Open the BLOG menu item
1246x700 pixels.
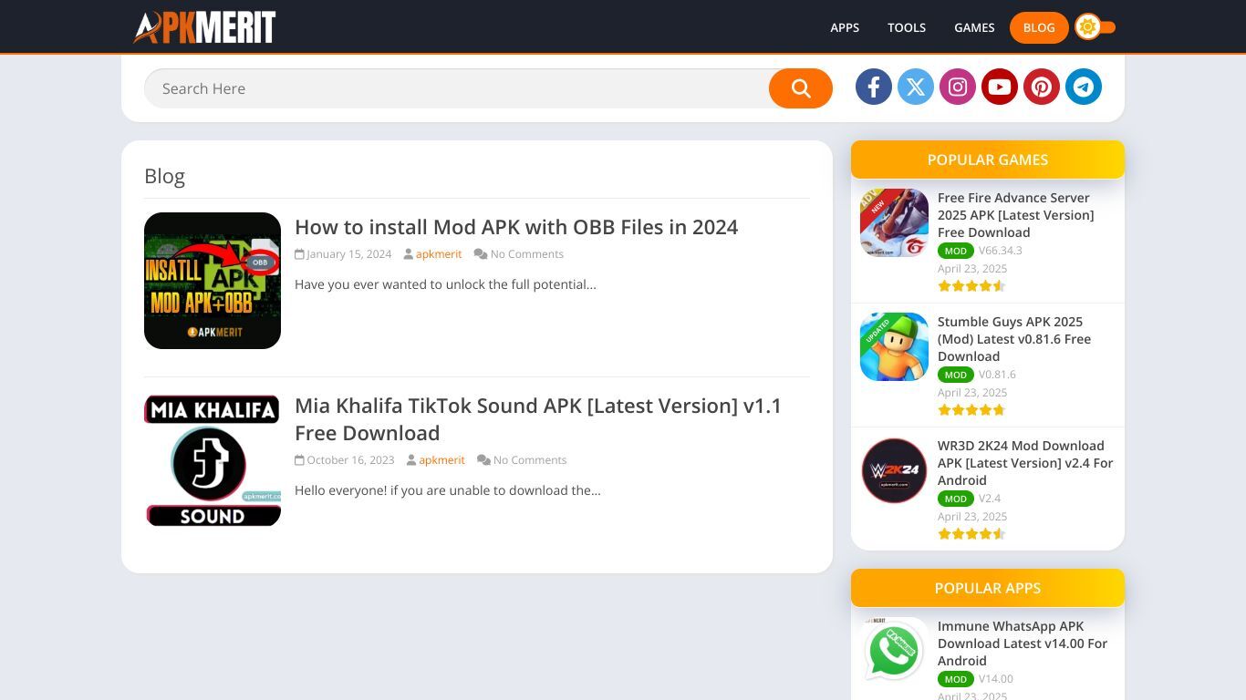coord(1039,27)
